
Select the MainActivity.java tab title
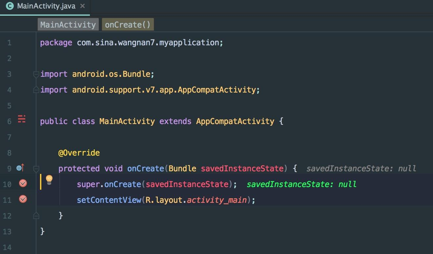point(46,6)
